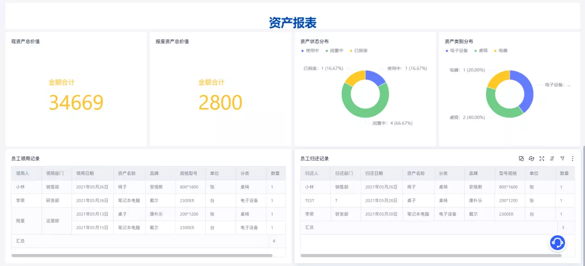Image resolution: width=585 pixels, height=266 pixels.
Task: Open the filter funnel in 员工归还记录
Action: click(x=562, y=159)
